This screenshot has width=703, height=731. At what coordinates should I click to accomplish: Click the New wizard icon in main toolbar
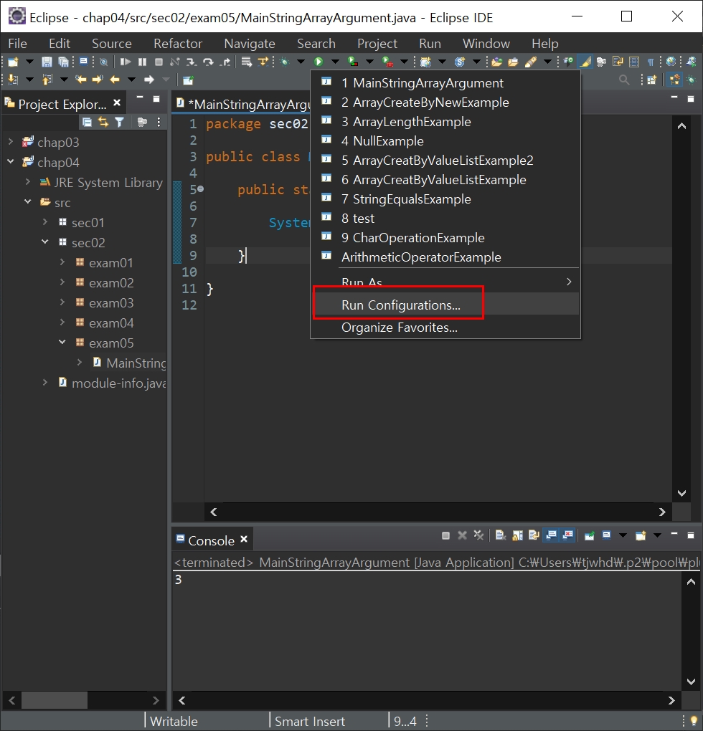[13, 62]
